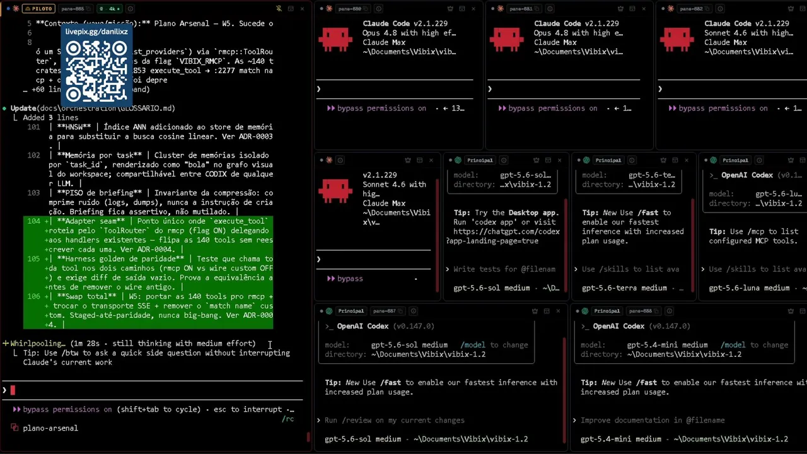This screenshot has height=454, width=807.
Task: Click the info icon in the gpt-5.6-sol Principal pane header
Action: point(503,160)
